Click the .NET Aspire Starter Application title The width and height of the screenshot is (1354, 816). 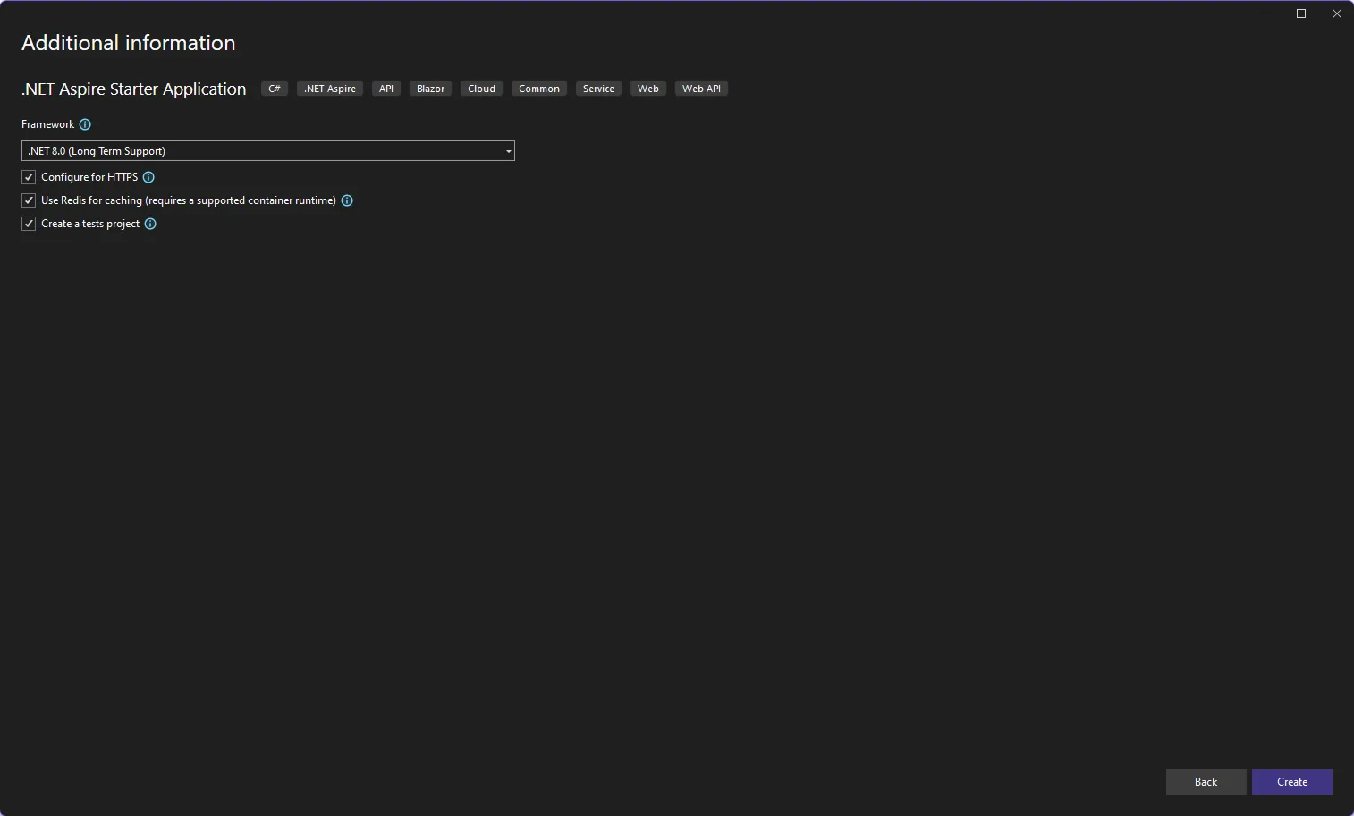pos(134,89)
